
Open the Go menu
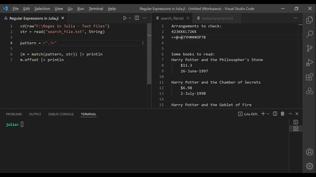pos(70,9)
